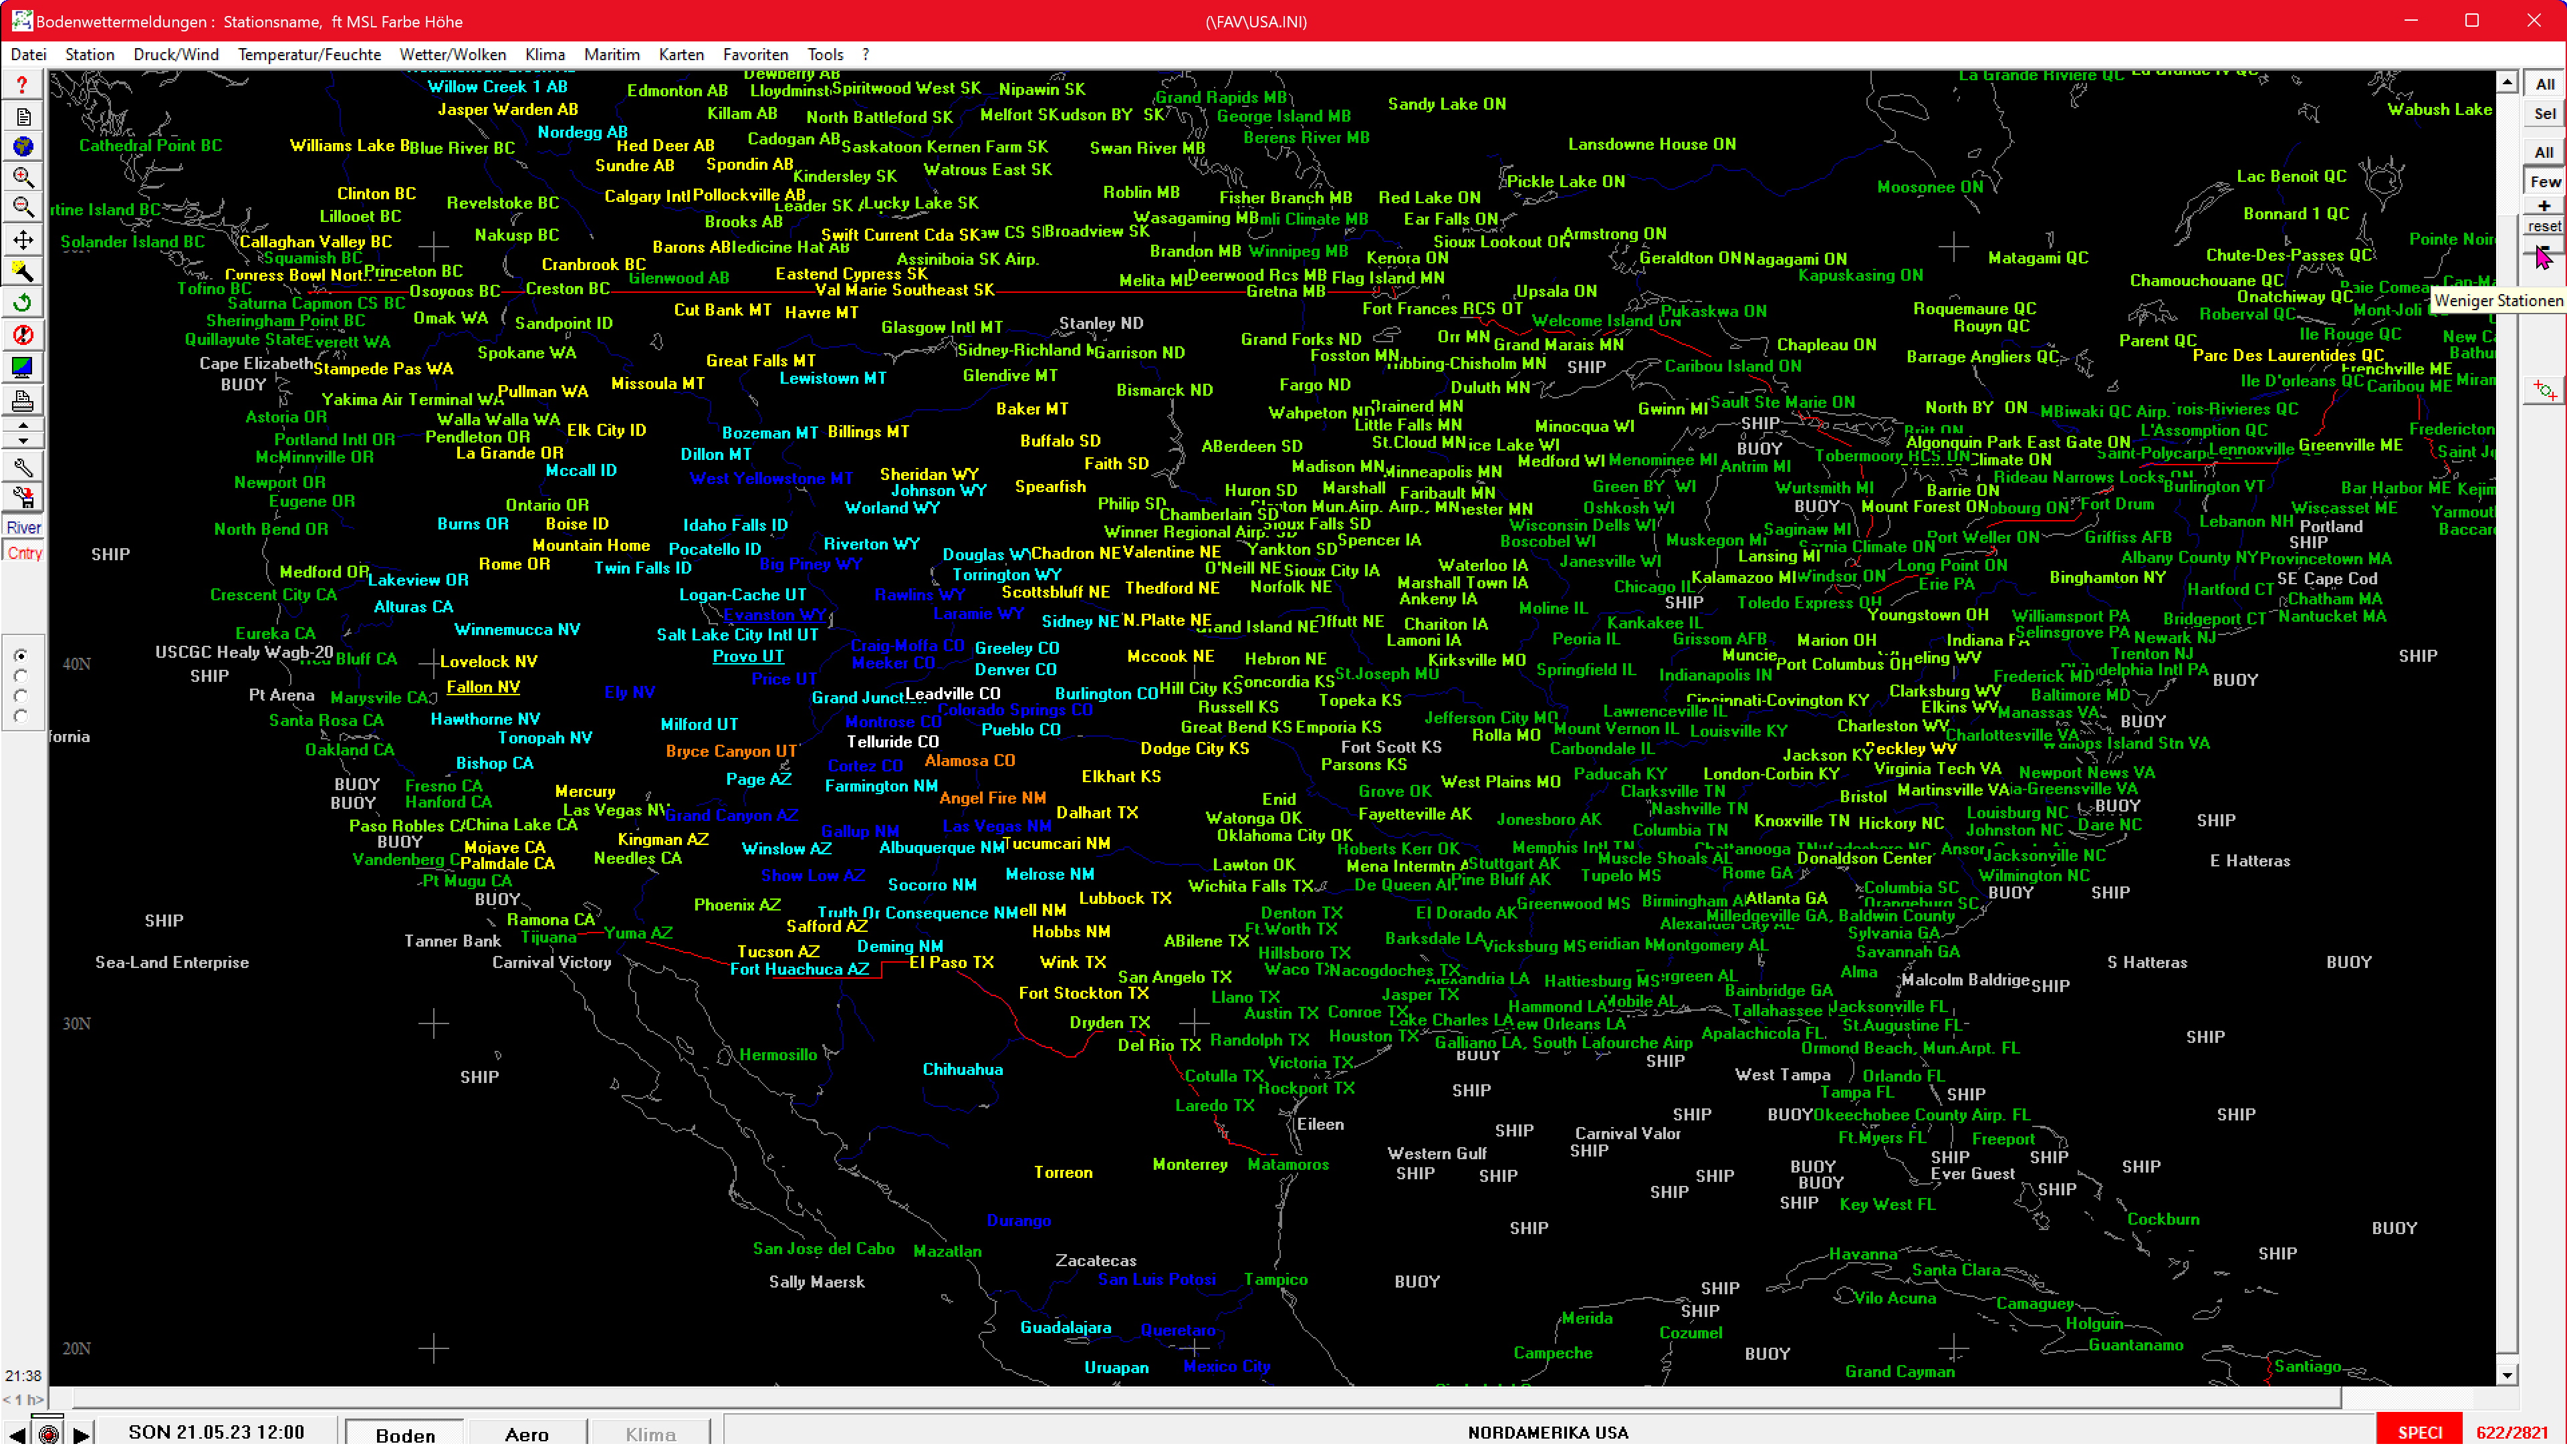The image size is (2567, 1456).
Task: Click the second All button below Sel
Action: click(2545, 153)
